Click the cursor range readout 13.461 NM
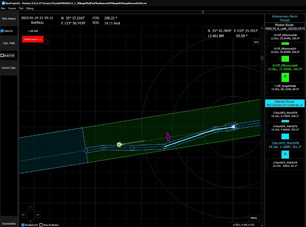The image size is (306, 227). [216, 36]
